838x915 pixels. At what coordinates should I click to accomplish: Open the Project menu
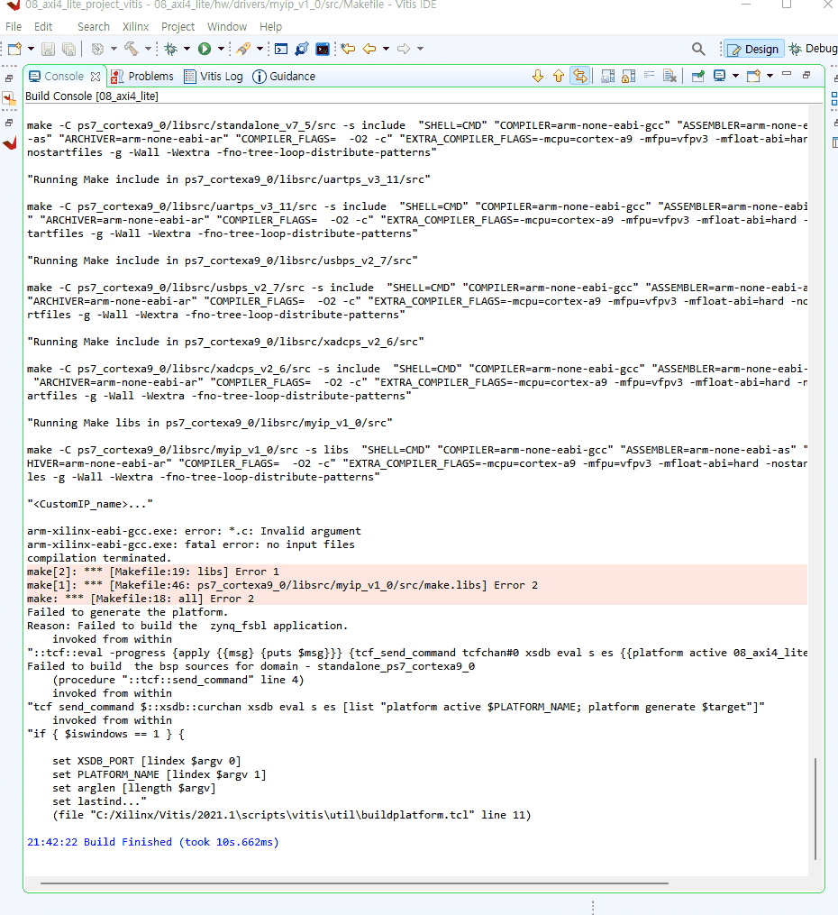coord(178,27)
